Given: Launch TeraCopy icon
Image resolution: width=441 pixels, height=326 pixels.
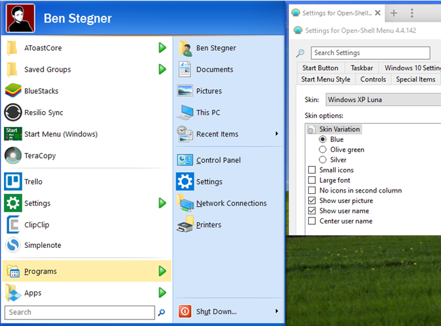Looking at the screenshot, I should click(13, 155).
